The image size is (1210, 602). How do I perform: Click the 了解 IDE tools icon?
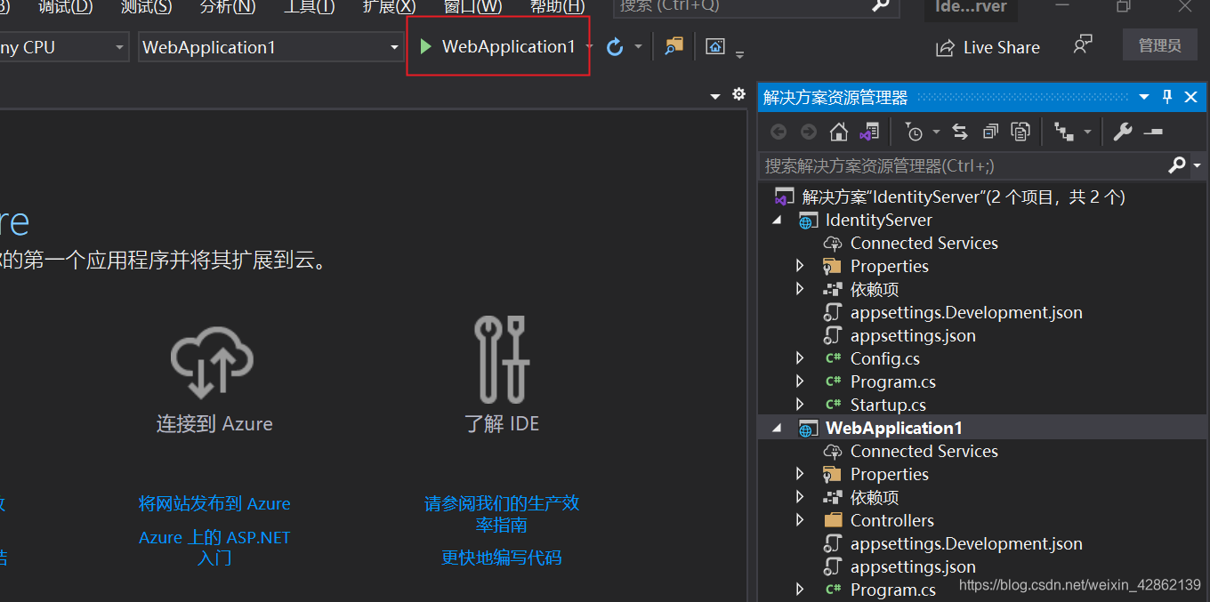point(502,358)
